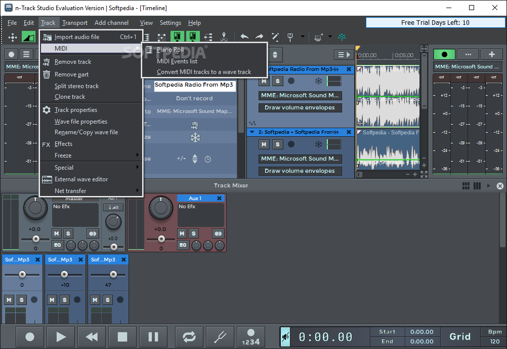Click the Grid button in transport bar
This screenshot has height=349, width=507.
coord(460,337)
